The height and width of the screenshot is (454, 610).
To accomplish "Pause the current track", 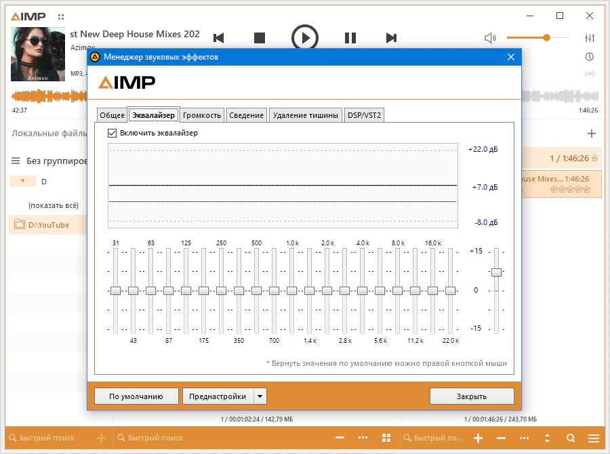I will (x=350, y=38).
